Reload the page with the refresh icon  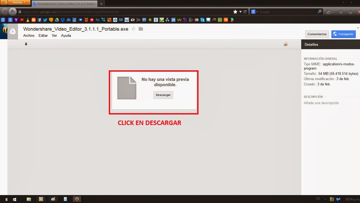(245, 12)
